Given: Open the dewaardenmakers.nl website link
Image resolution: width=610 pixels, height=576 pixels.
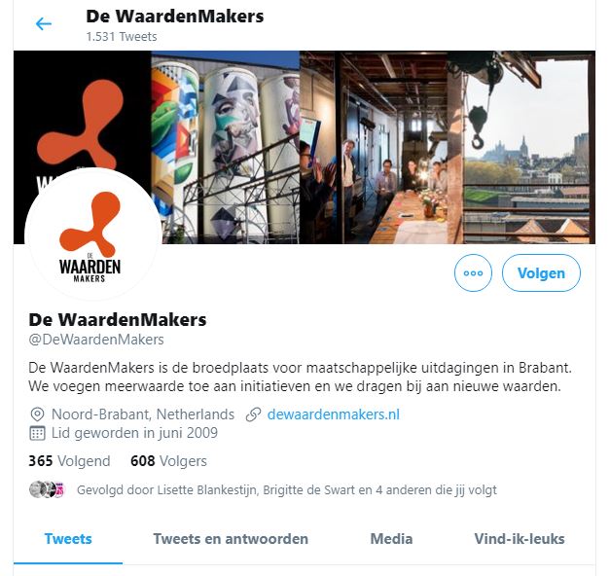Looking at the screenshot, I should (334, 414).
